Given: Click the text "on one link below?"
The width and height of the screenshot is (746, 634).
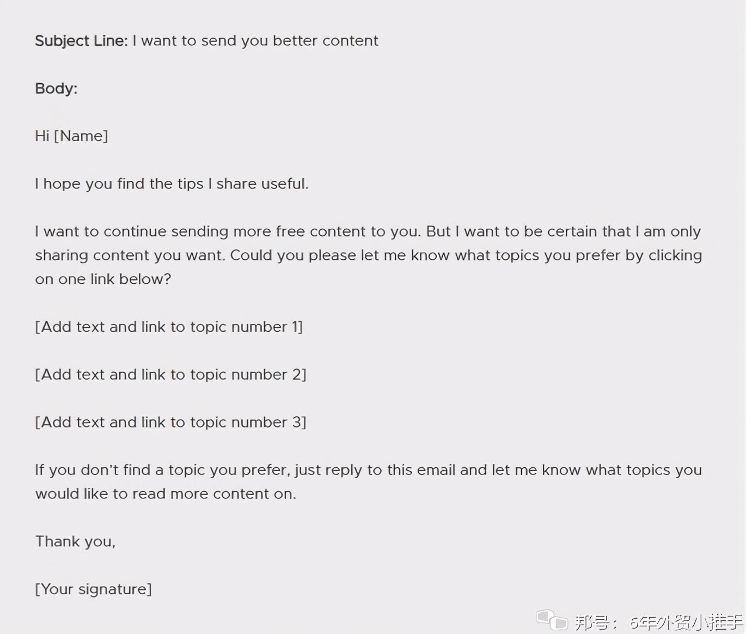Looking at the screenshot, I should [x=103, y=279].
